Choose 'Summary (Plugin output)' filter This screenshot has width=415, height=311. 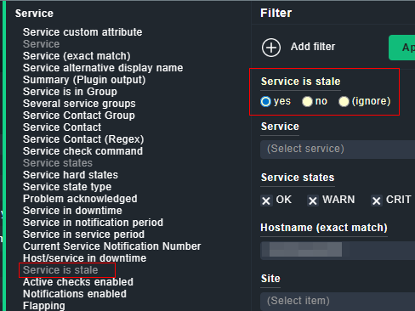click(84, 80)
